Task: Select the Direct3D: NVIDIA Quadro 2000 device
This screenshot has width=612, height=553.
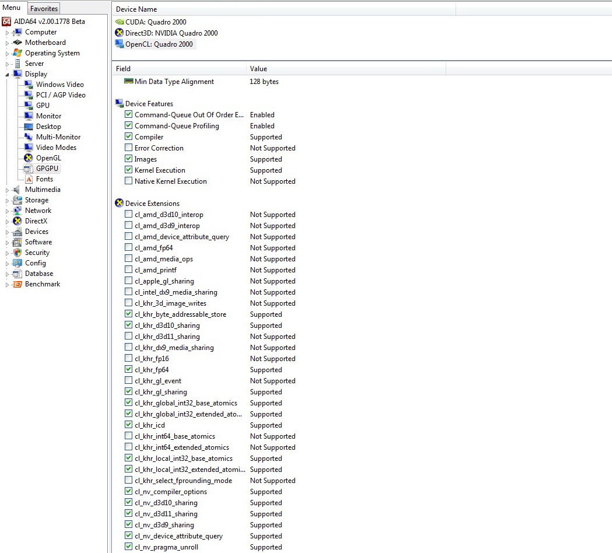Action: point(171,33)
